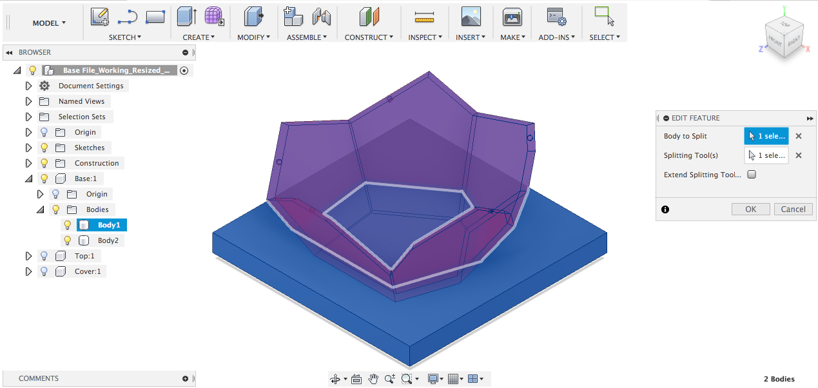Toggle visibility lightbulb of Body2
The width and height of the screenshot is (818, 388).
tap(67, 240)
